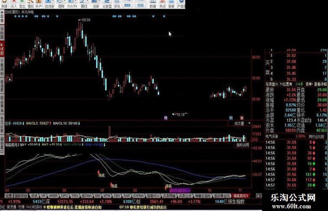Click the 恒生指数 index in status bar
The height and width of the screenshot is (211, 328).
[236, 202]
